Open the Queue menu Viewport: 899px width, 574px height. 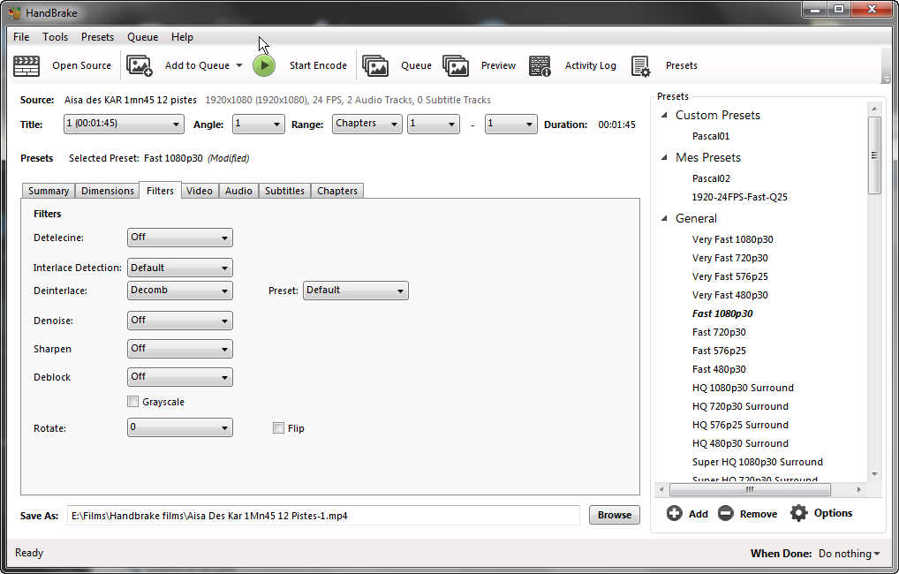coord(143,37)
